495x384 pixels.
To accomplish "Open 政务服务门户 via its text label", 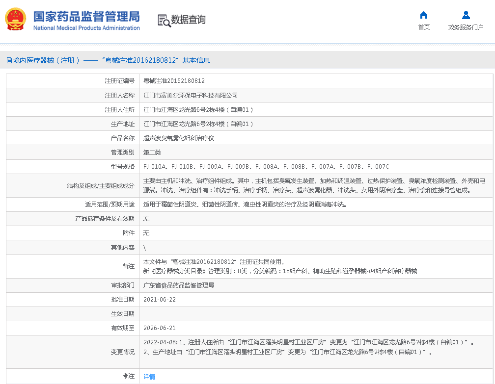I will (466, 27).
